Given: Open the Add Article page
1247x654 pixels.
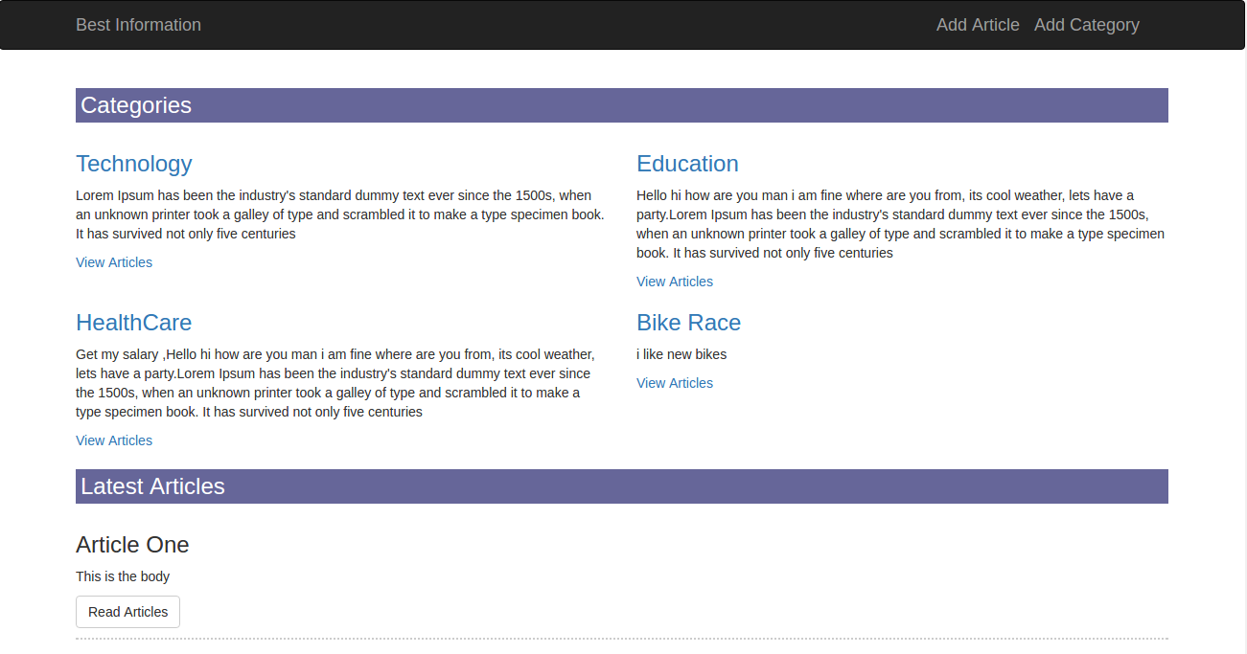Looking at the screenshot, I should click(x=977, y=25).
